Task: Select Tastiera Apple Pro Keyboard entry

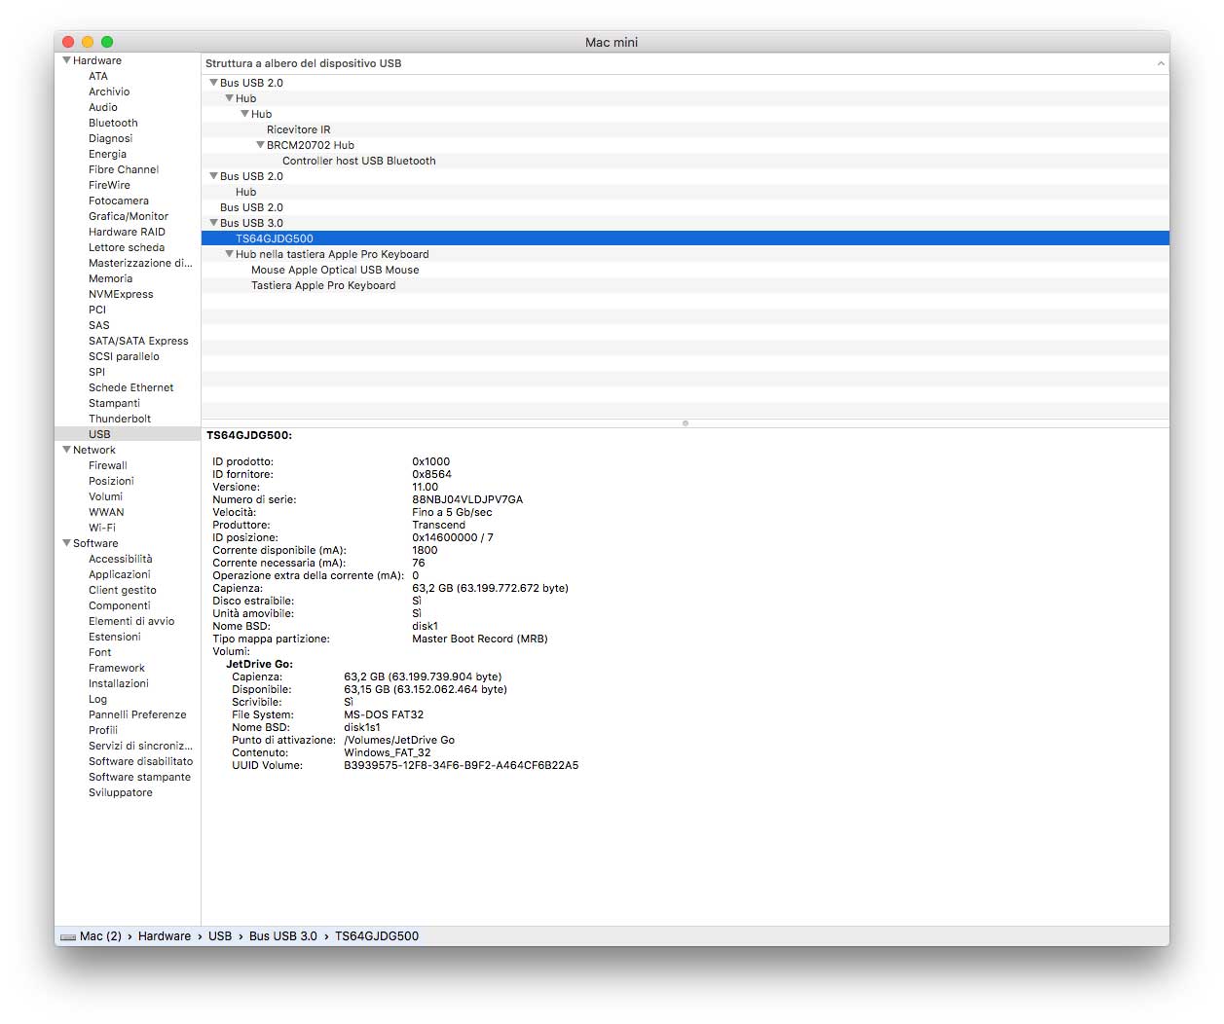Action: (323, 285)
